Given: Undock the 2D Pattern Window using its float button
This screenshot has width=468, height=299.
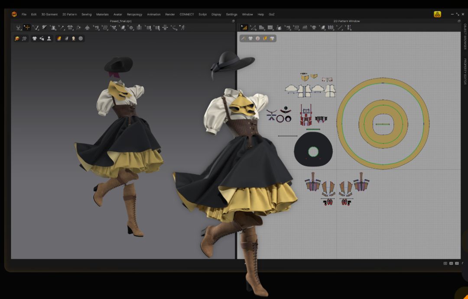Looking at the screenshot, I should pos(459,21).
